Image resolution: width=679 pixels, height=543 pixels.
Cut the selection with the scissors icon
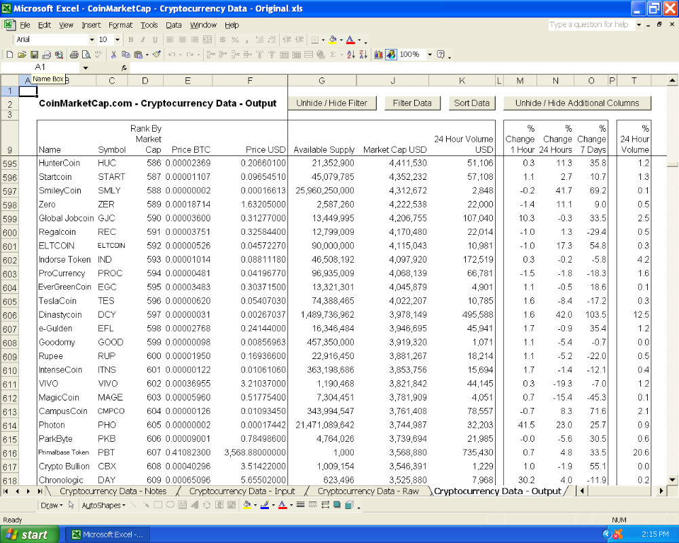coord(113,54)
